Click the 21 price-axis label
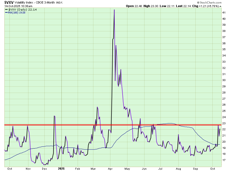The height and width of the screenshot is (171, 230). click(x=224, y=136)
